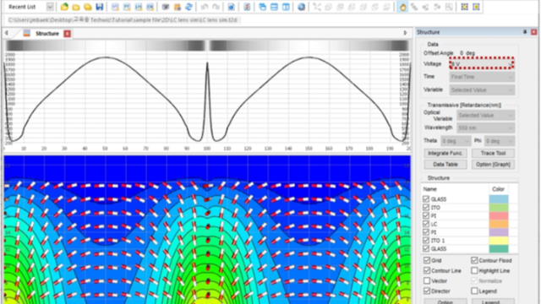Click the Color column header
Image resolution: width=541 pixels, height=304 pixels.
(498, 189)
